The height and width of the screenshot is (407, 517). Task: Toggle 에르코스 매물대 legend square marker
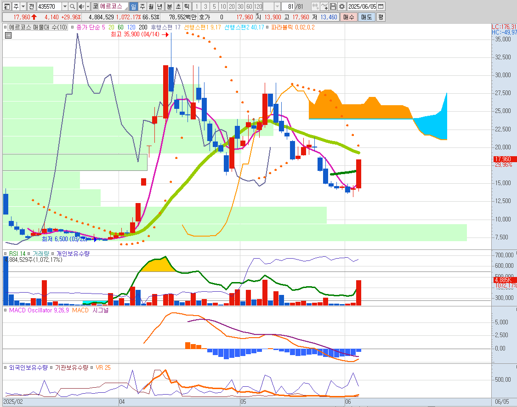6,28
